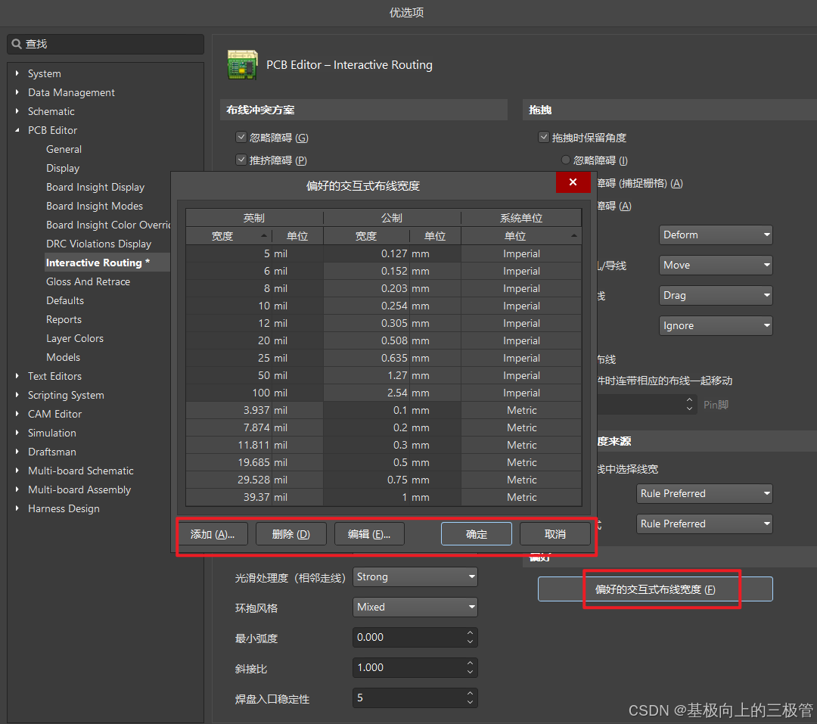
Task: Toggle the 推挤障碍 (P) checkbox
Action: click(241, 160)
